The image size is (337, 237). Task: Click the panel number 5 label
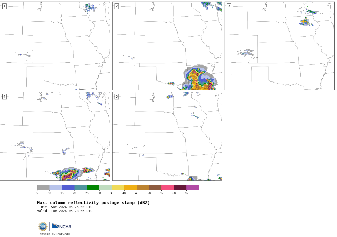pyautogui.click(x=117, y=97)
